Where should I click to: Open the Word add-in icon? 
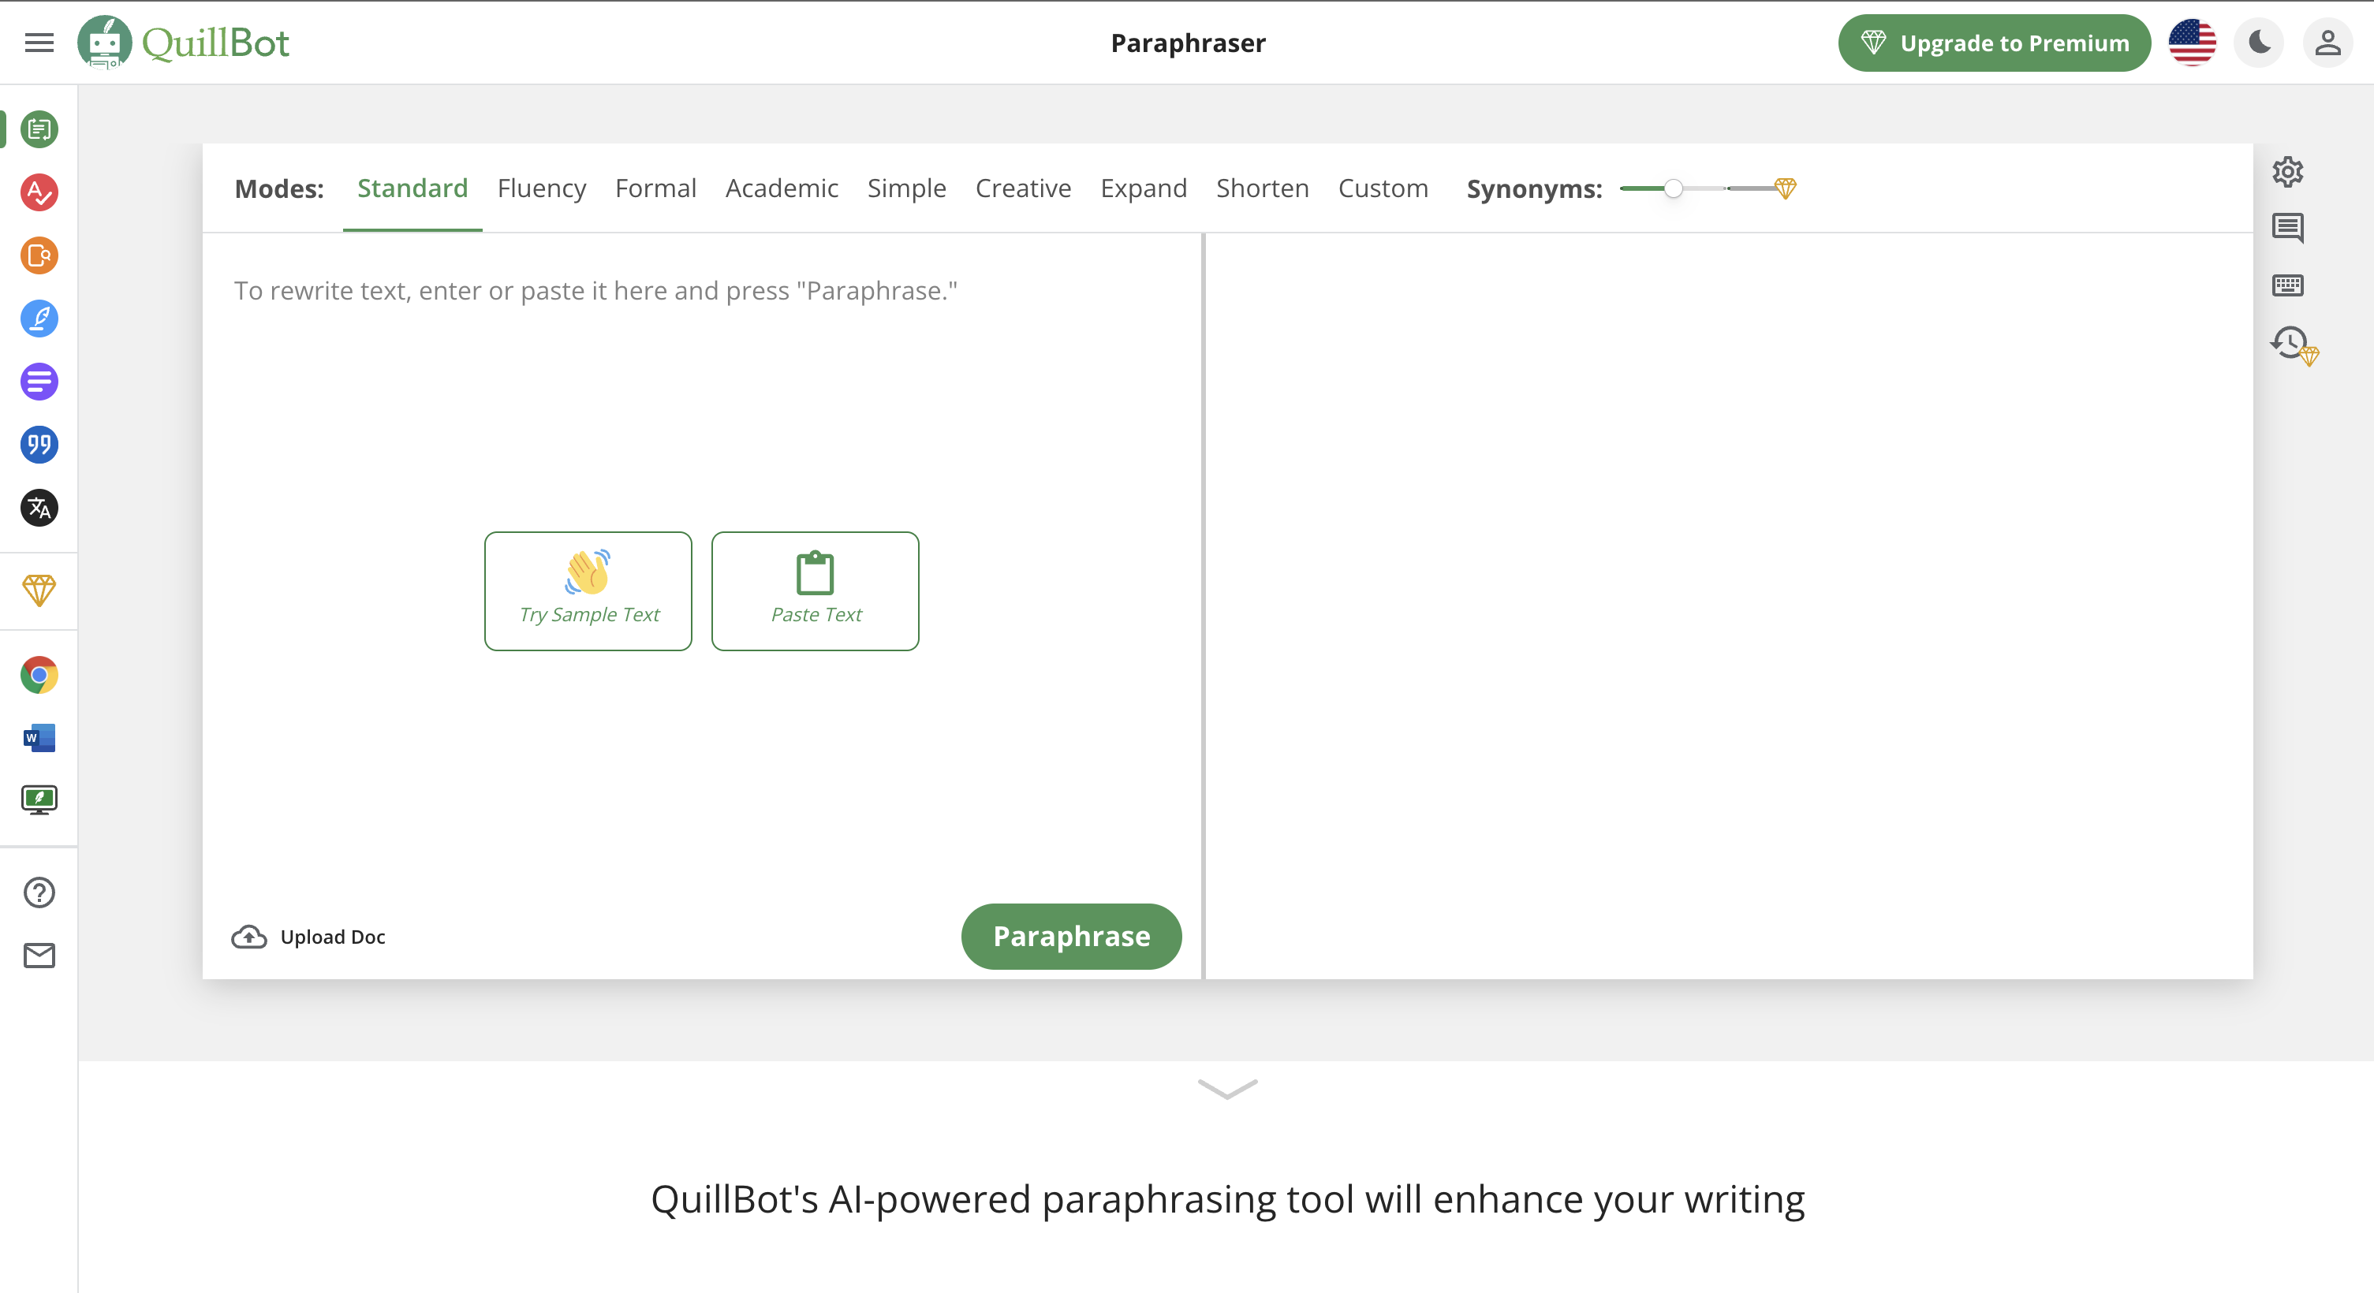pyautogui.click(x=39, y=738)
